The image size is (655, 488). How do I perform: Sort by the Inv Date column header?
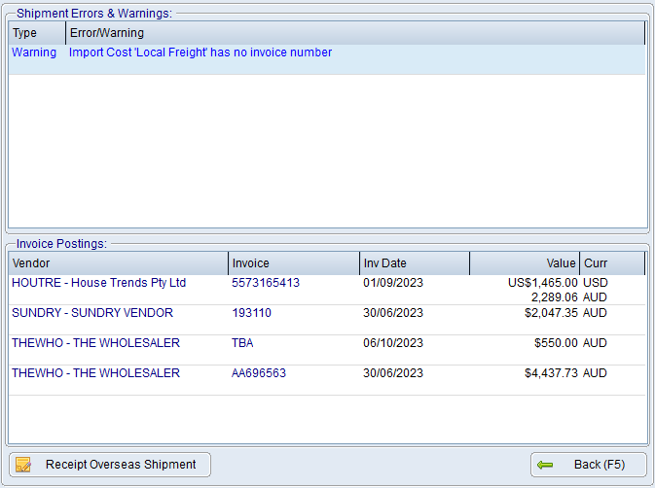click(x=414, y=263)
